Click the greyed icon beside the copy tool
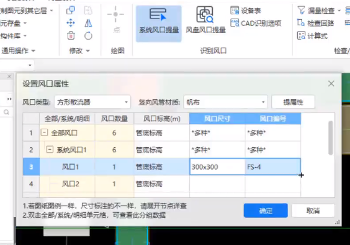 (x=88, y=11)
